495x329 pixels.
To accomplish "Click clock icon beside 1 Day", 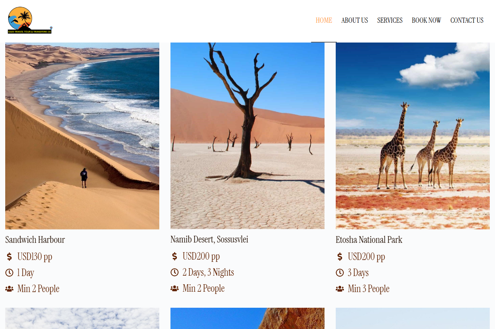I will (9, 273).
